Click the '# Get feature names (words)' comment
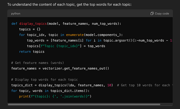The width and height of the screenshot is (180, 109). (38, 63)
